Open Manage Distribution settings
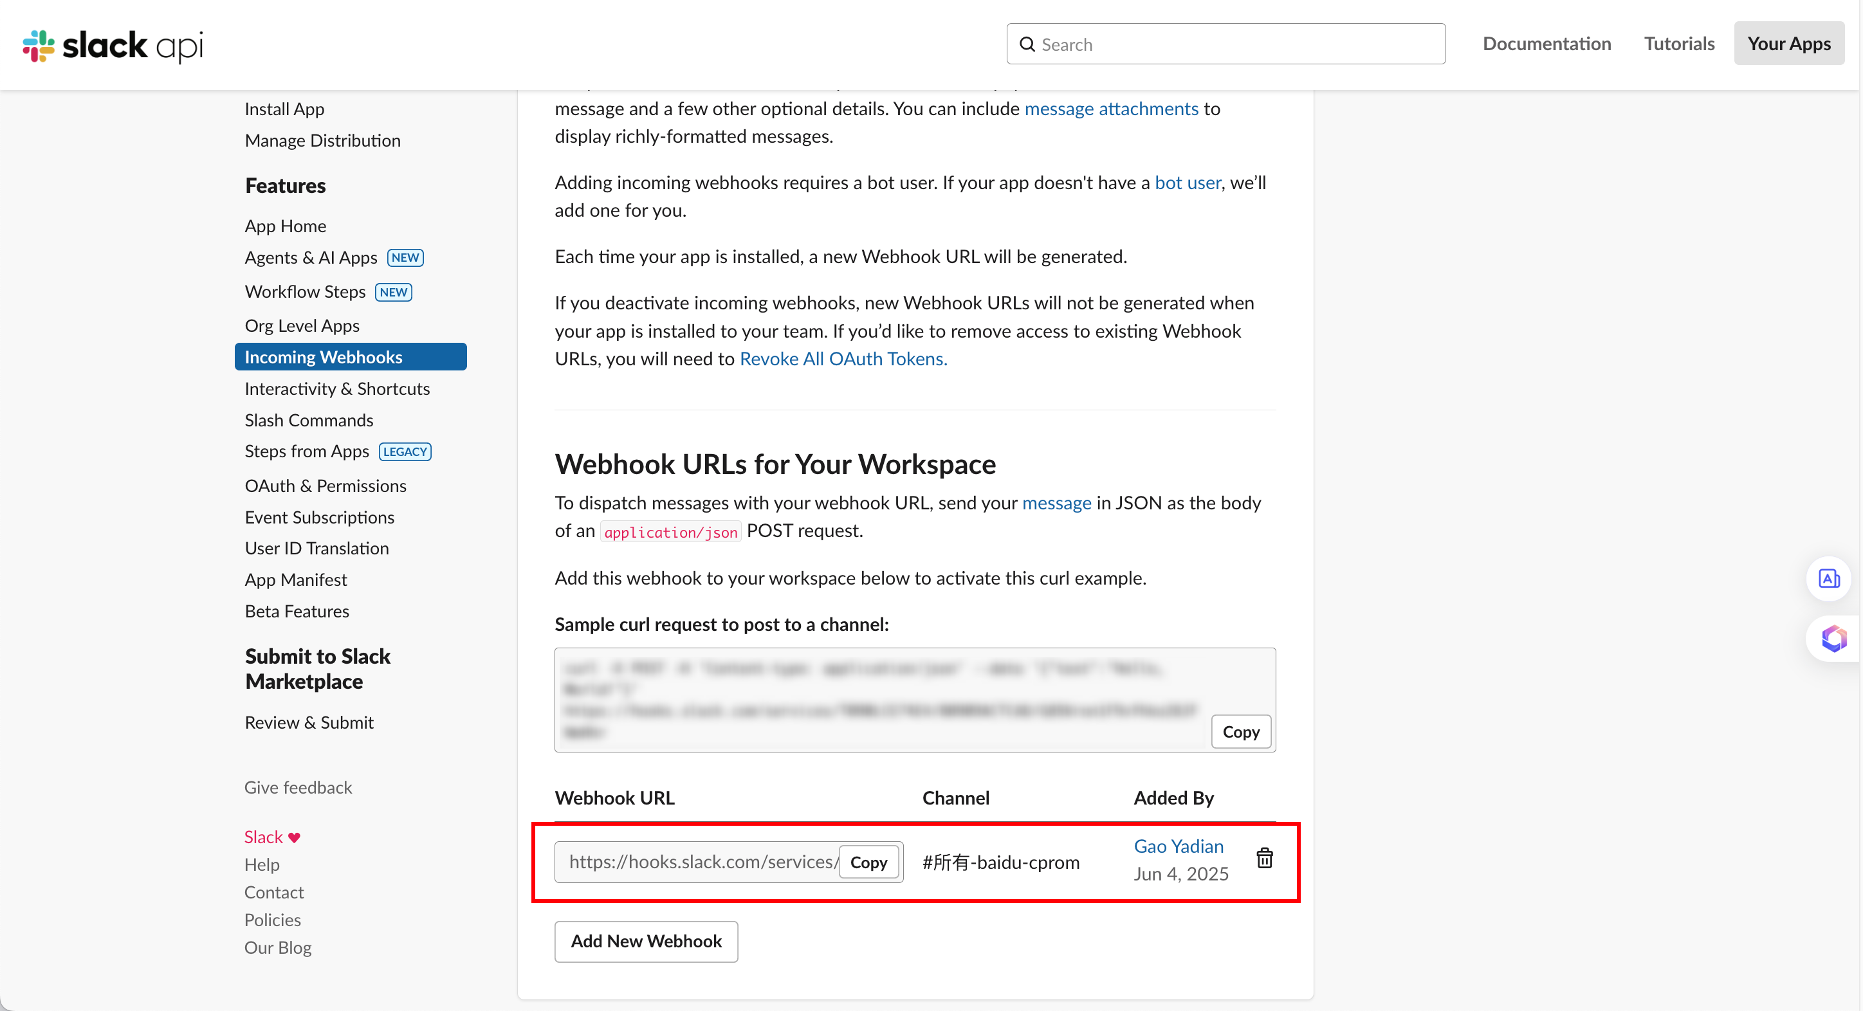 (322, 140)
